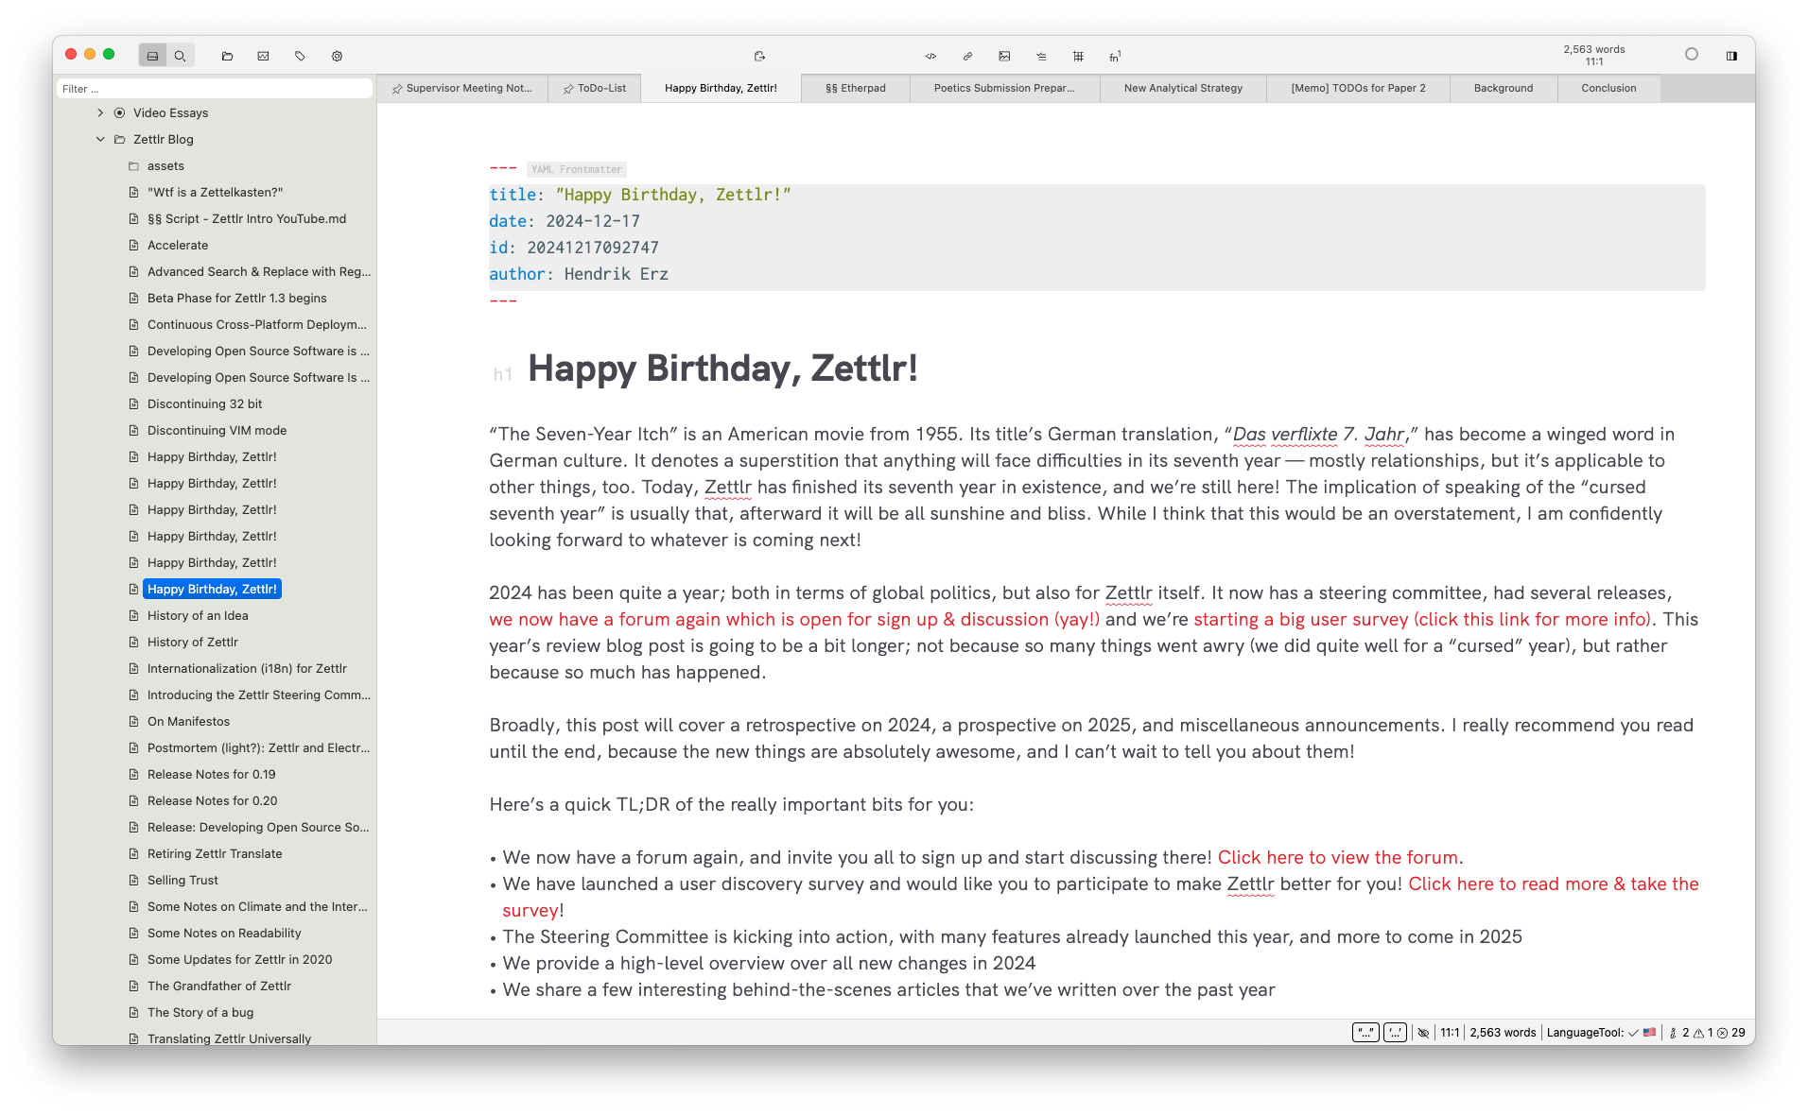Open 'Script - Zettlr Intro YouTube.md'
The width and height of the screenshot is (1808, 1115).
tap(246, 218)
